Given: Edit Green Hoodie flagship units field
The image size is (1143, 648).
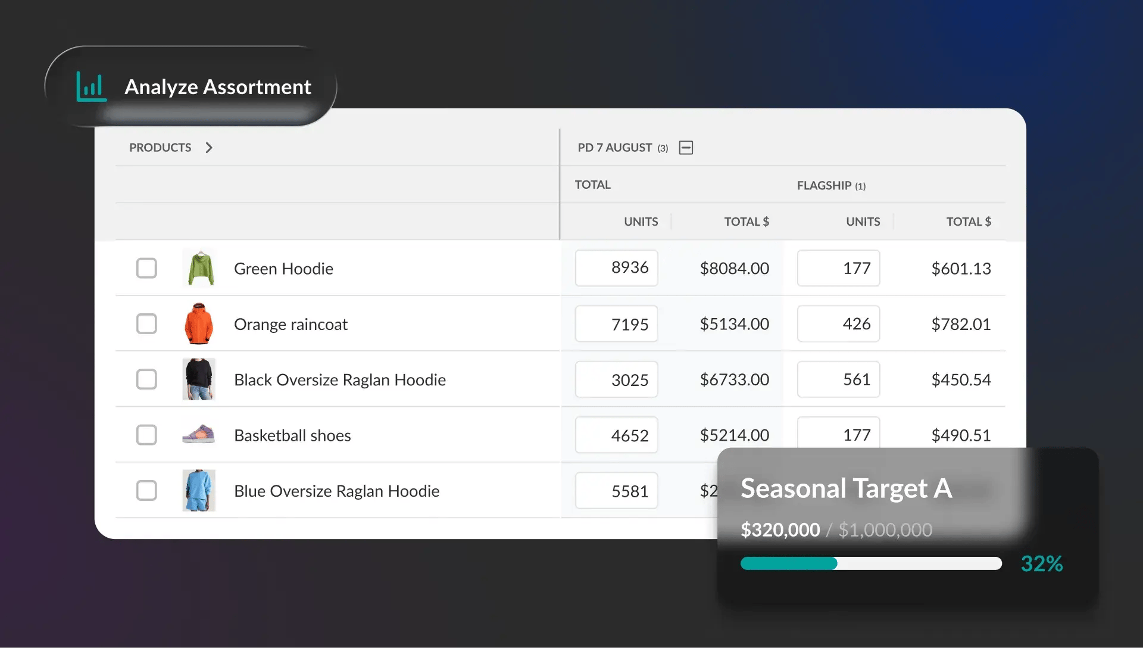Looking at the screenshot, I should [x=838, y=268].
